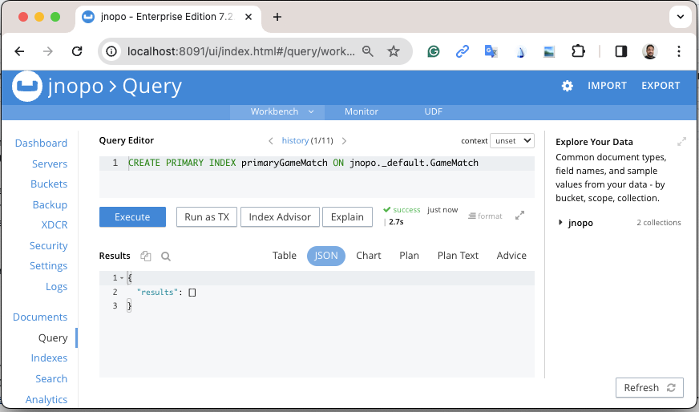Close the jnopo browser tab
699x412 pixels.
[x=248, y=17]
